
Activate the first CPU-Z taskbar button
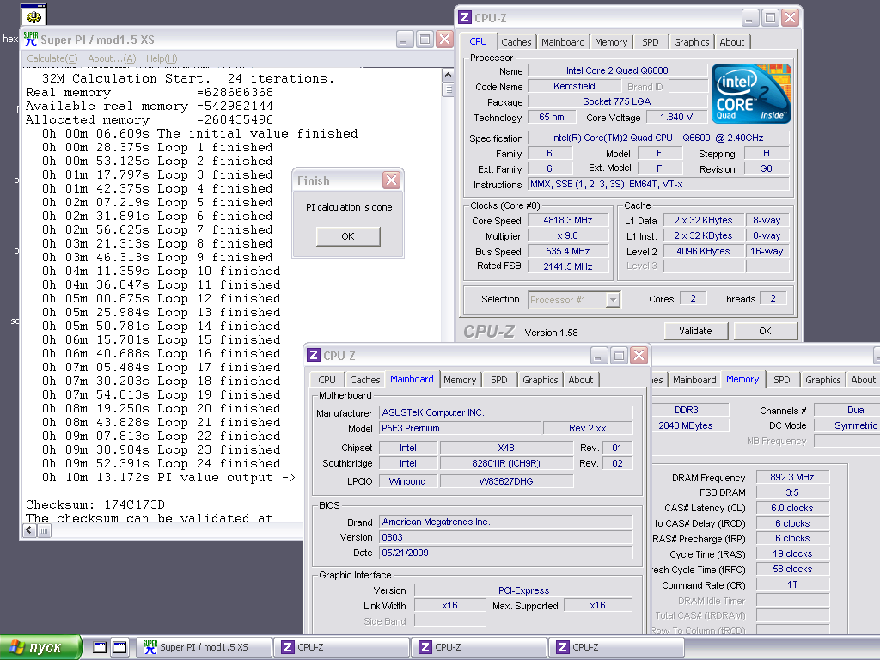[x=341, y=647]
